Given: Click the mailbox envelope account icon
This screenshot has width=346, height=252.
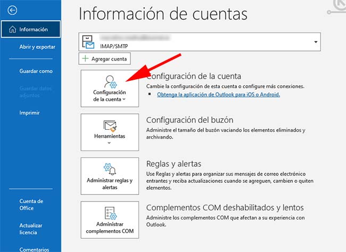Looking at the screenshot, I should tap(88, 42).
